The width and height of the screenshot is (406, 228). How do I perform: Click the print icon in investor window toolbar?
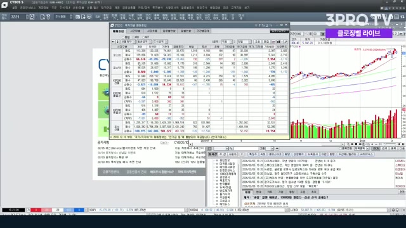click(x=278, y=42)
